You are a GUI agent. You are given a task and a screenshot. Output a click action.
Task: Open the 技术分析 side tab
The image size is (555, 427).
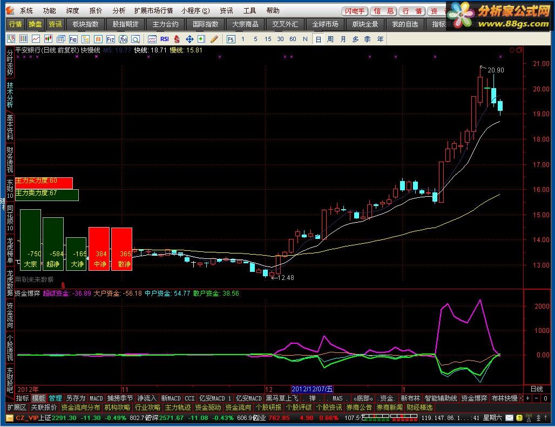click(x=10, y=95)
